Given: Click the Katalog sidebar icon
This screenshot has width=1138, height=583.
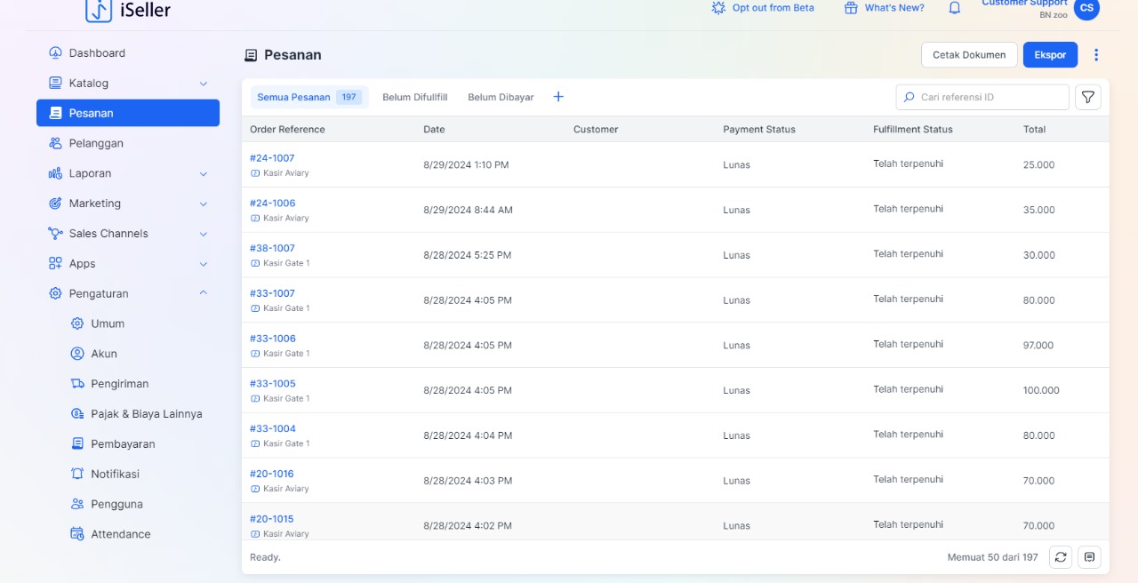Looking at the screenshot, I should point(55,84).
